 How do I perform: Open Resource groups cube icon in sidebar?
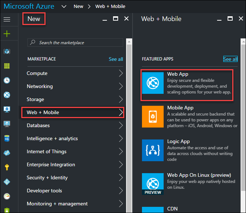coord(7,51)
